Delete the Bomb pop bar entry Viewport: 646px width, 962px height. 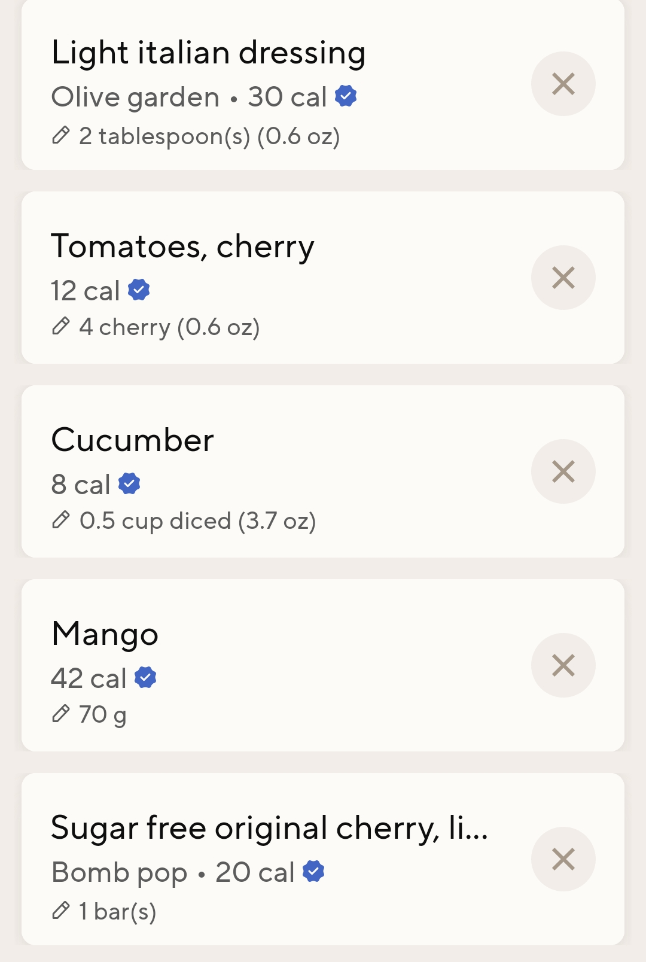(563, 859)
